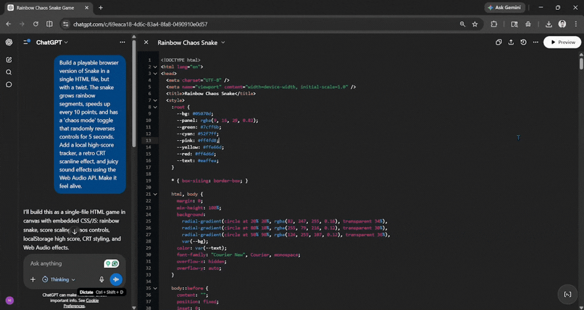Click the ChatGPT logo in the sidebar
The width and height of the screenshot is (584, 310).
8,42
